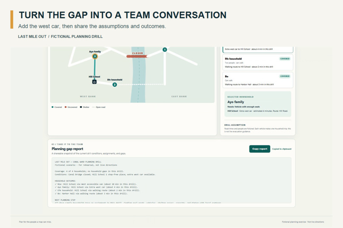The width and height of the screenshot is (343, 228).
Task: Click the 'Ayo family' label on map
Action: click(95, 52)
